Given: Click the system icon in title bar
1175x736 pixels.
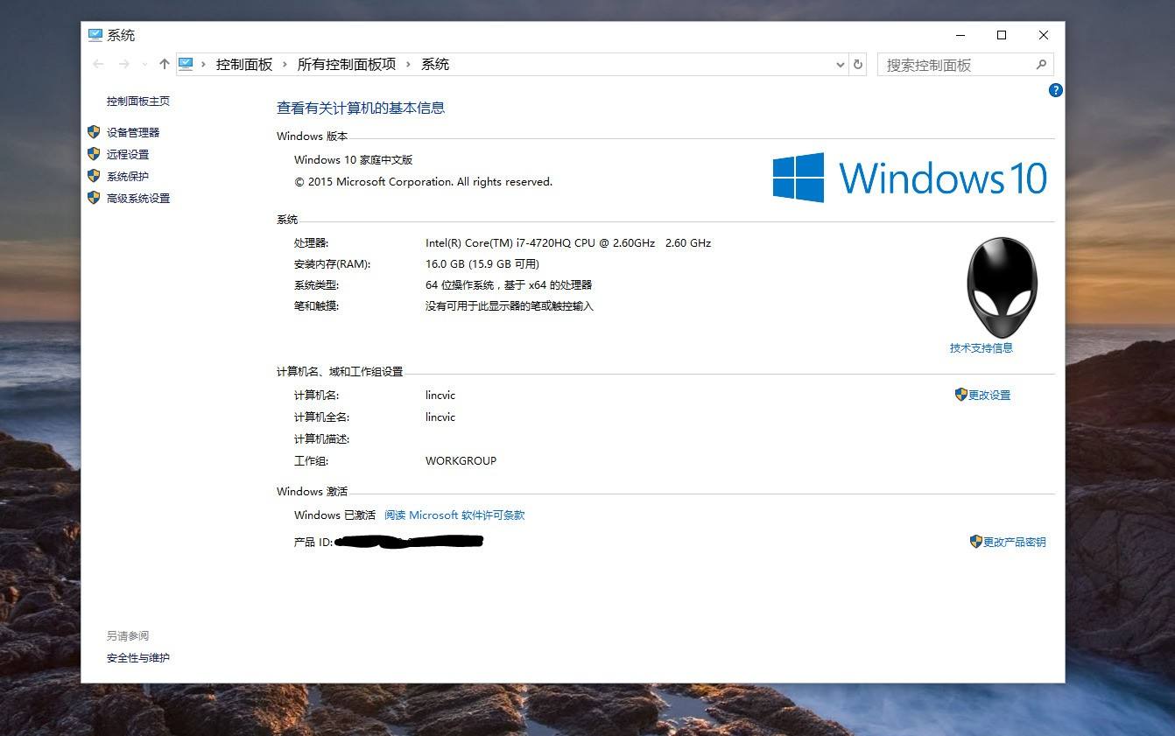Looking at the screenshot, I should coord(95,35).
